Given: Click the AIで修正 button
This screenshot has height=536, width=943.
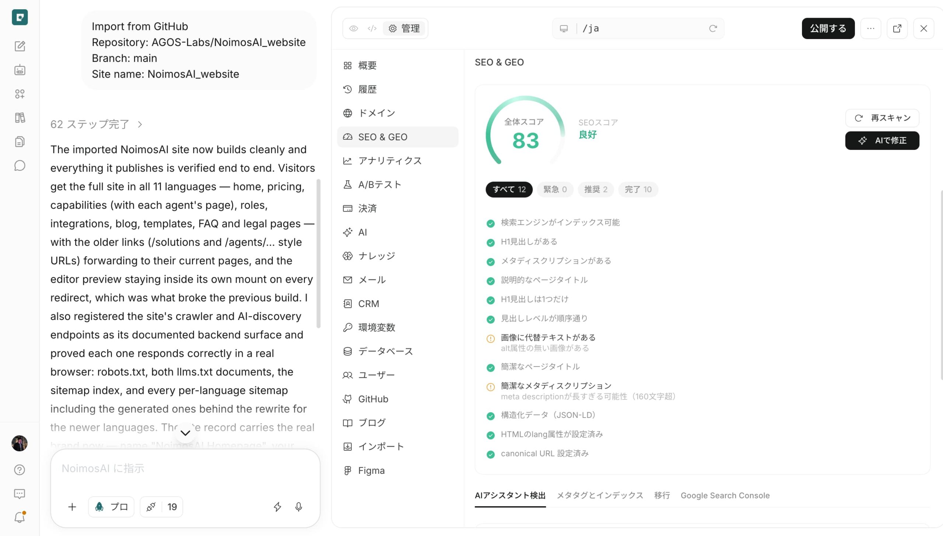Looking at the screenshot, I should (x=882, y=141).
